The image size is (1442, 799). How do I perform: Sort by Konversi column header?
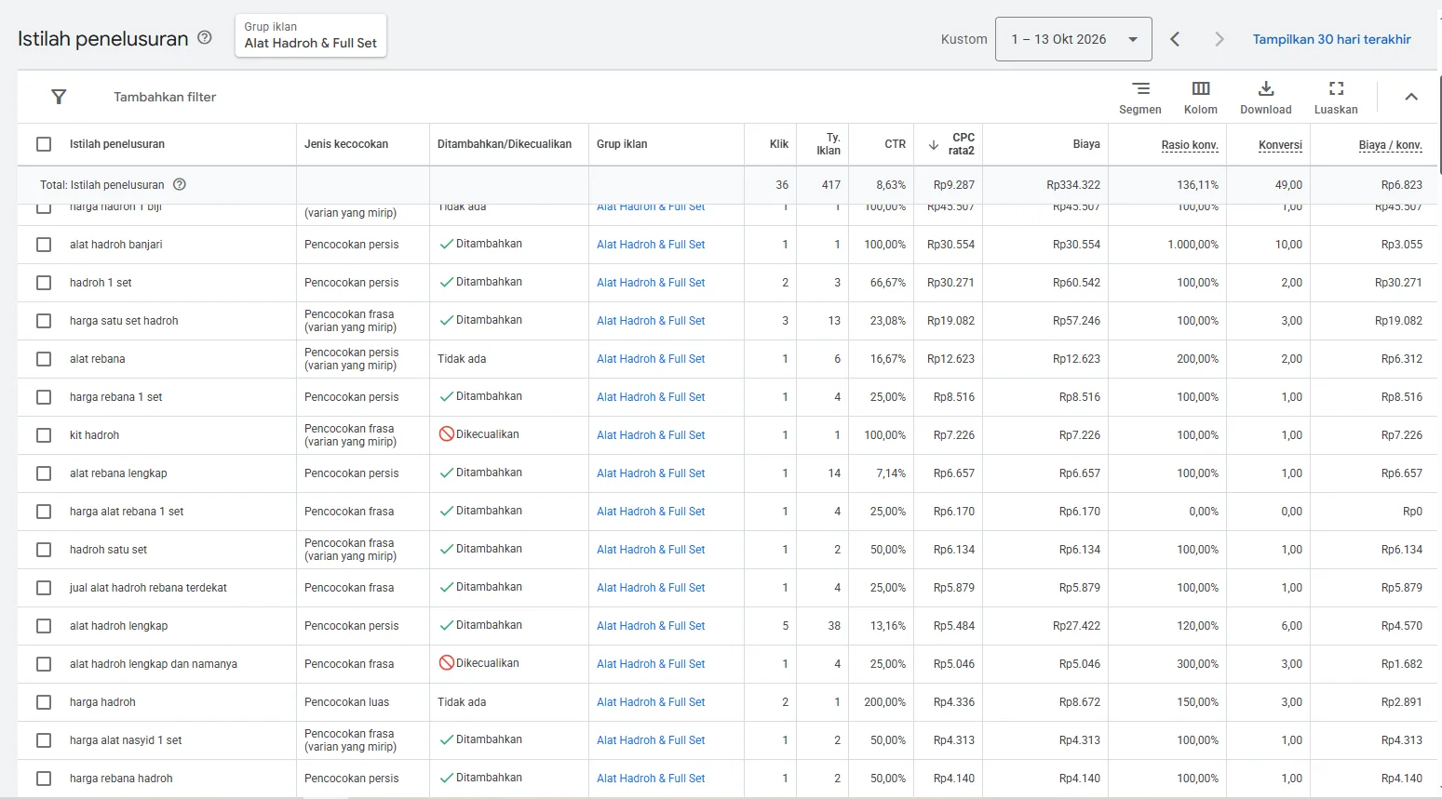tap(1280, 144)
